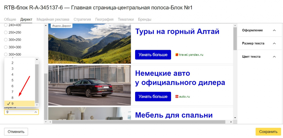Open the ads count dropdown showing 9
283x138 pixels.
tap(22, 112)
